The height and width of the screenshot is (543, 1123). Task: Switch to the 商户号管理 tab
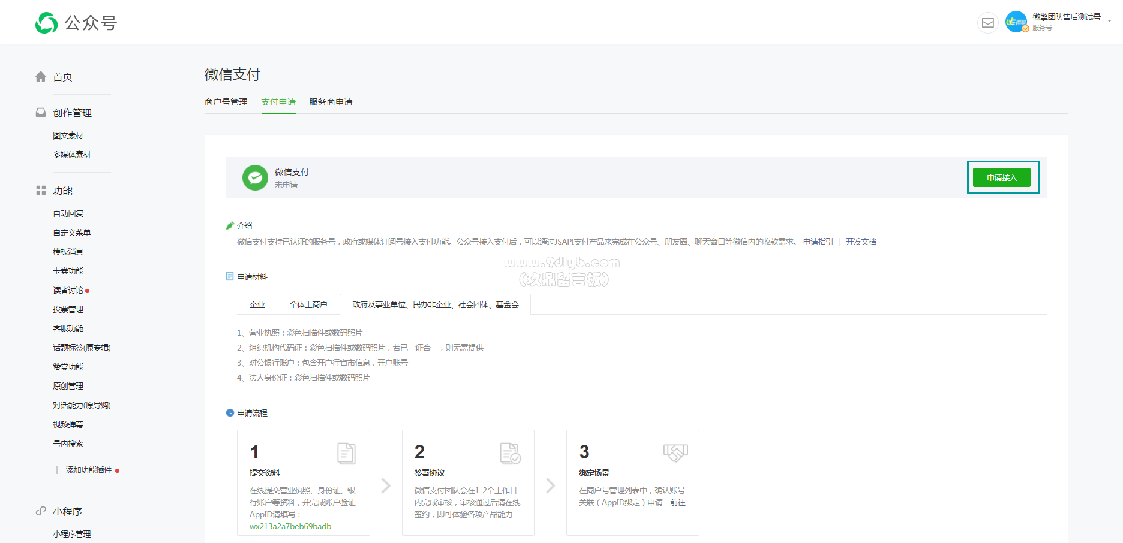(x=226, y=102)
